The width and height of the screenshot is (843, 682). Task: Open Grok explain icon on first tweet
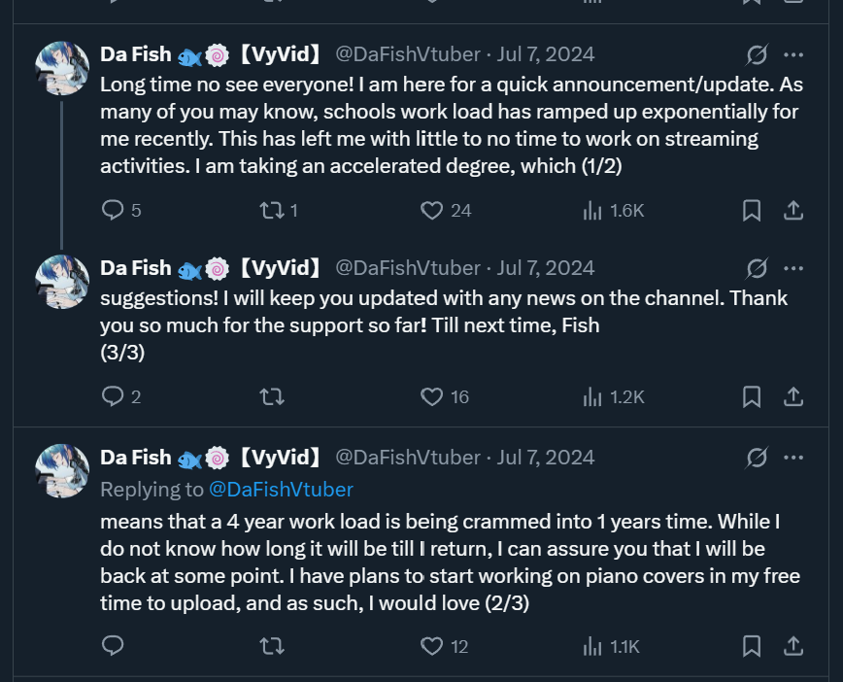click(757, 54)
